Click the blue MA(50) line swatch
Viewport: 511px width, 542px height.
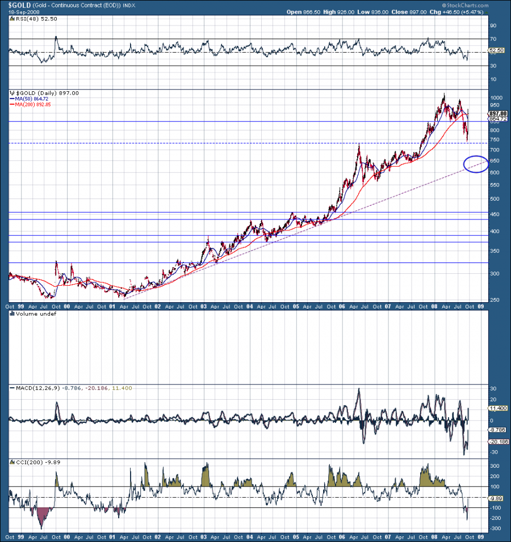pos(12,99)
